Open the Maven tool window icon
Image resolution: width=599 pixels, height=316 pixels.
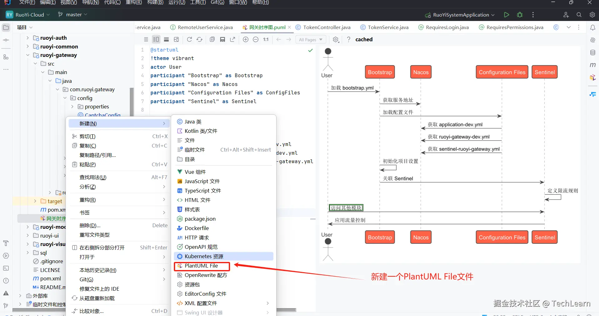point(592,65)
